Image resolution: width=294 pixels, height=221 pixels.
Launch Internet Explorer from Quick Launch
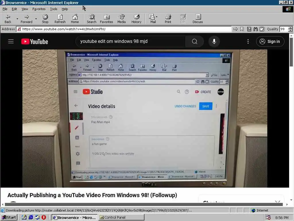(x=31, y=218)
